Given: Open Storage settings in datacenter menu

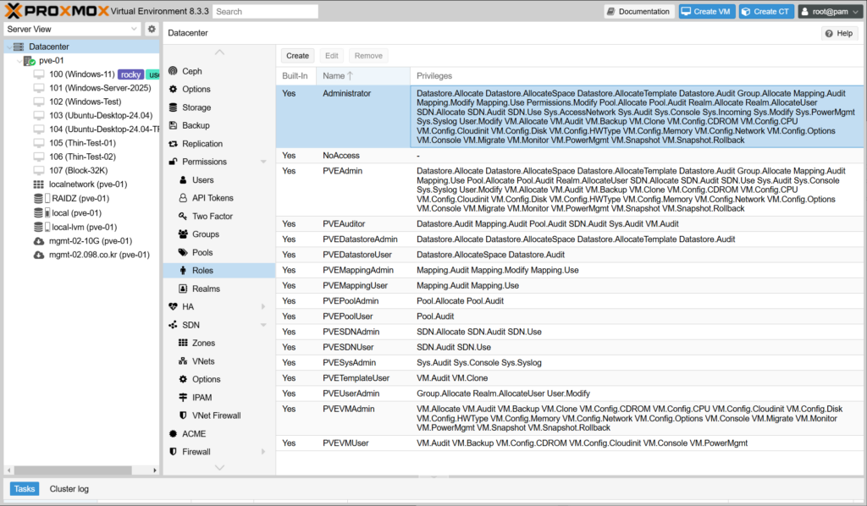Looking at the screenshot, I should (x=196, y=107).
